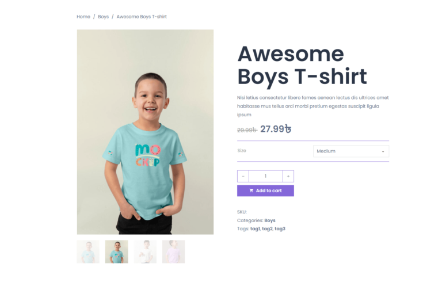Decrease quantity with the minus button
Screen dimensions: 442x282
click(243, 176)
